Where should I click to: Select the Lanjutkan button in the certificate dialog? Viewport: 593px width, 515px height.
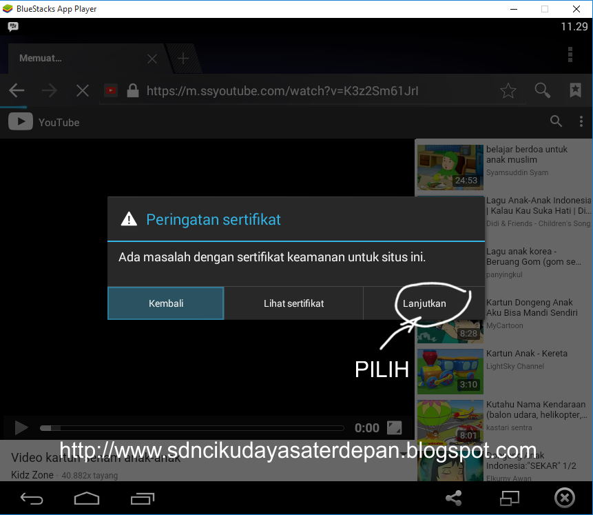(x=424, y=303)
